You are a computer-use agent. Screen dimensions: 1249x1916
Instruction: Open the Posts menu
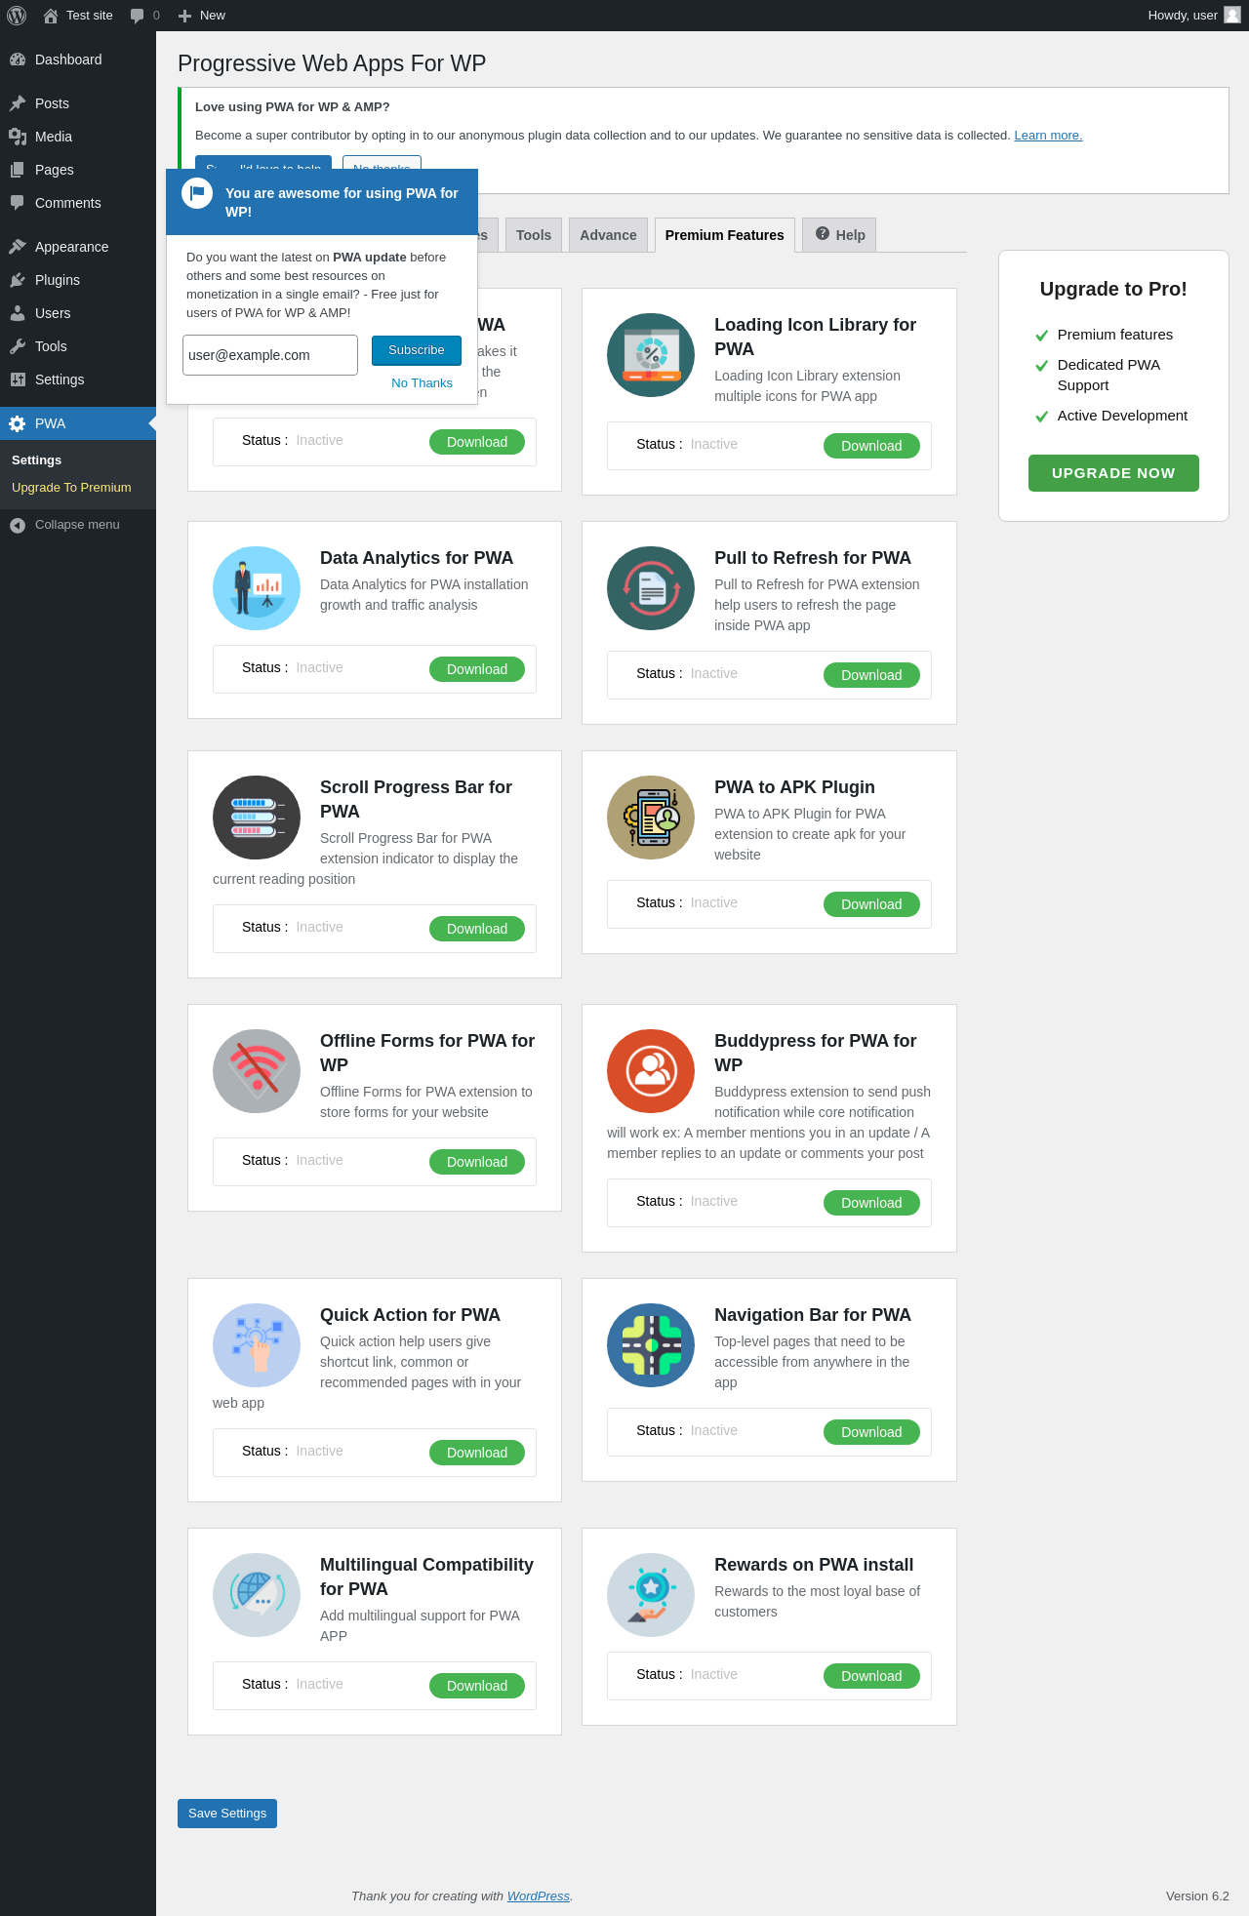coord(78,103)
